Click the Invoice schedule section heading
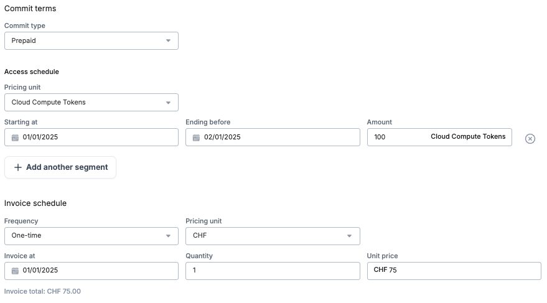Image resolution: width=547 pixels, height=303 pixels. tap(35, 203)
